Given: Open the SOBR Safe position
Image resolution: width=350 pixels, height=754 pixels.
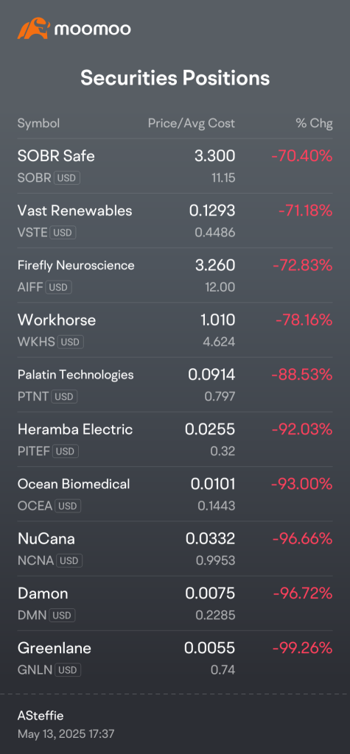Looking at the screenshot, I should pos(175,166).
